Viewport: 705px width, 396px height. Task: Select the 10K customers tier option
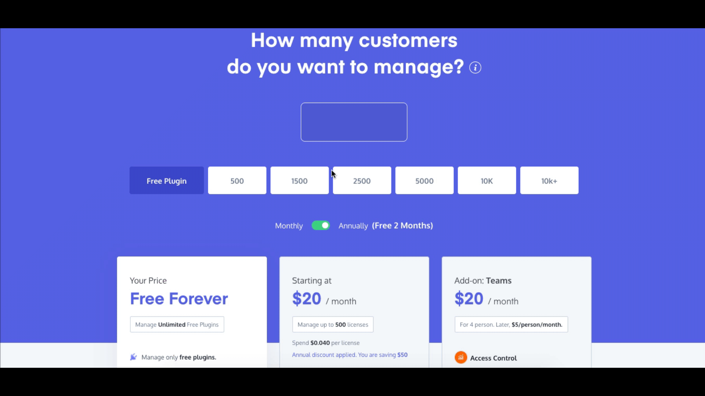coord(487,180)
